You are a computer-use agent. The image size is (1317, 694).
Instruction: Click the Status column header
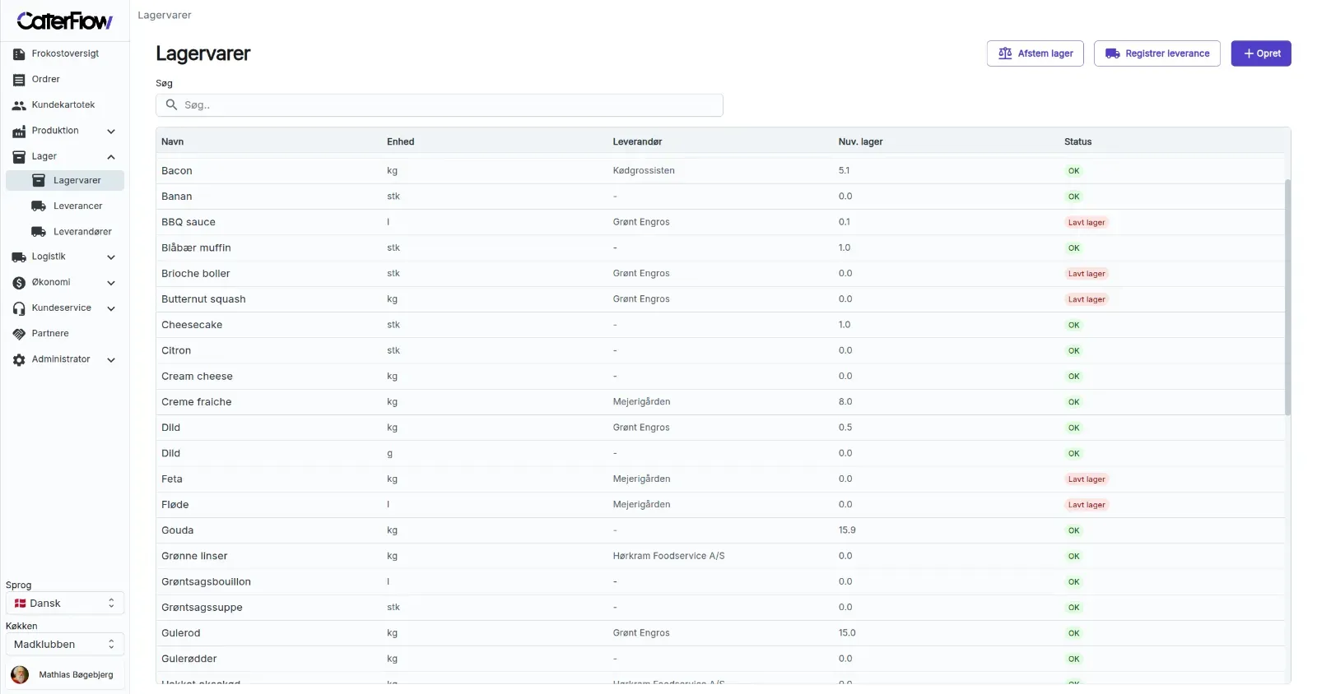tap(1078, 142)
